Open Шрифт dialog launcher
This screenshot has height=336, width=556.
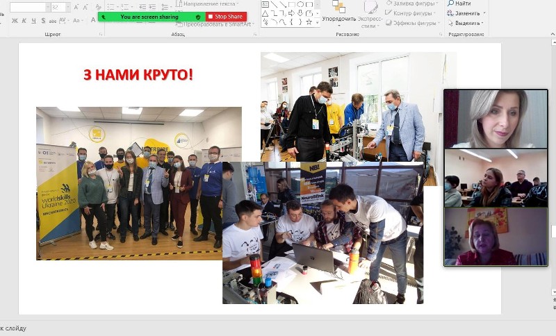click(x=101, y=34)
